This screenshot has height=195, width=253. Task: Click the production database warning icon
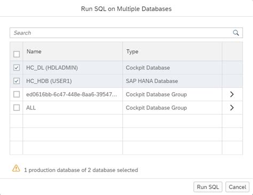pos(16,168)
